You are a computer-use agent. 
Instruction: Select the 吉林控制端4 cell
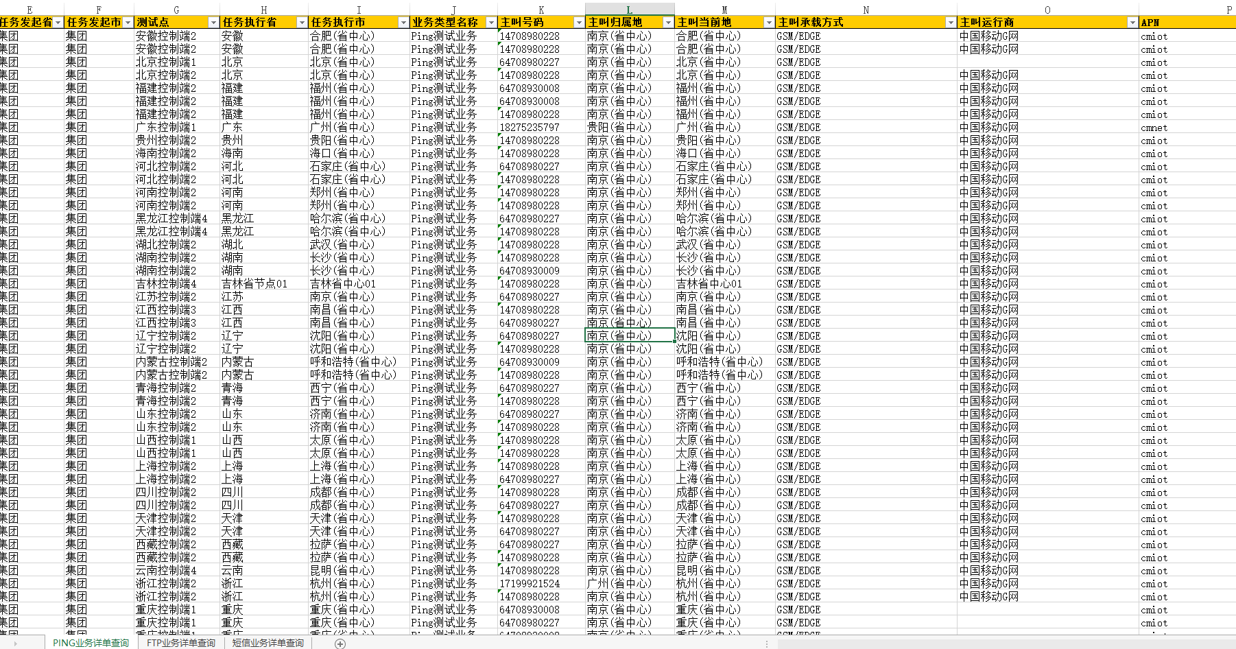click(176, 283)
